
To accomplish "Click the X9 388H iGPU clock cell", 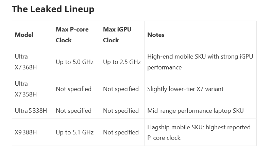I will [x=121, y=132].
